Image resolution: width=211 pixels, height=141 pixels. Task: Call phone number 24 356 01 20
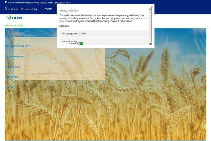[13, 9]
